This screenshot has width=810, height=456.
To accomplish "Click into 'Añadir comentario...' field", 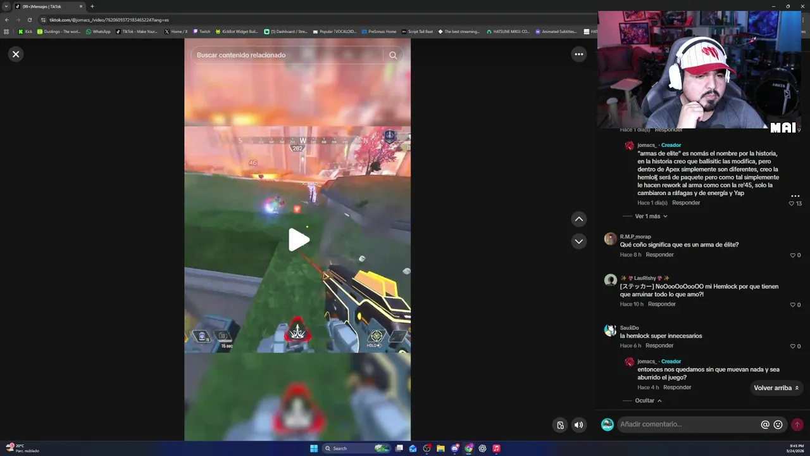I will (x=688, y=424).
